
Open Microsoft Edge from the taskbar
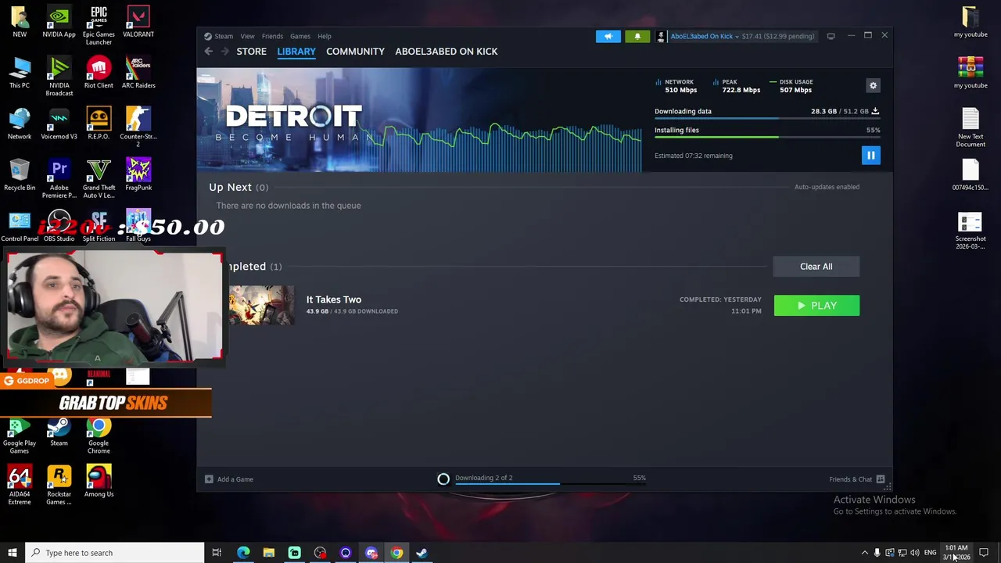[x=243, y=553]
